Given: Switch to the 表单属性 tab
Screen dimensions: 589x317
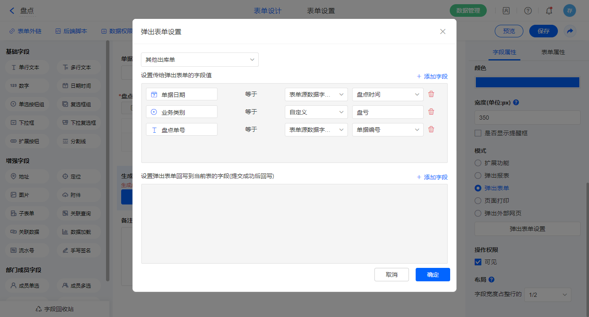Looking at the screenshot, I should (x=553, y=52).
